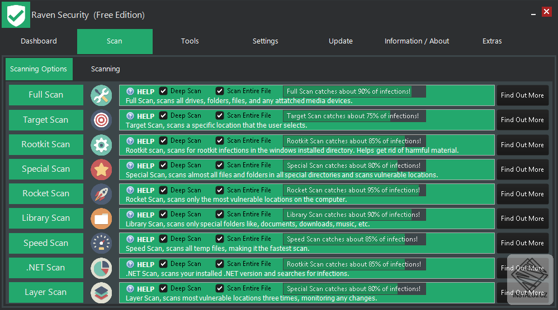Screen dimensions: 558x310
Task: Open HELP question icon for Speed Scan
Action: click(130, 239)
